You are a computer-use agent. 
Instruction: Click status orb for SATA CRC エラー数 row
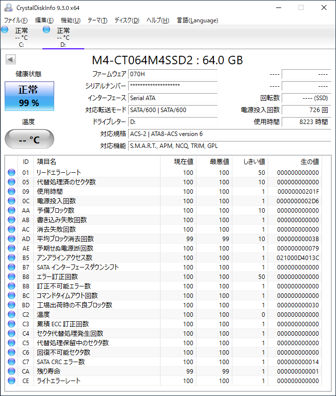pos(11,362)
